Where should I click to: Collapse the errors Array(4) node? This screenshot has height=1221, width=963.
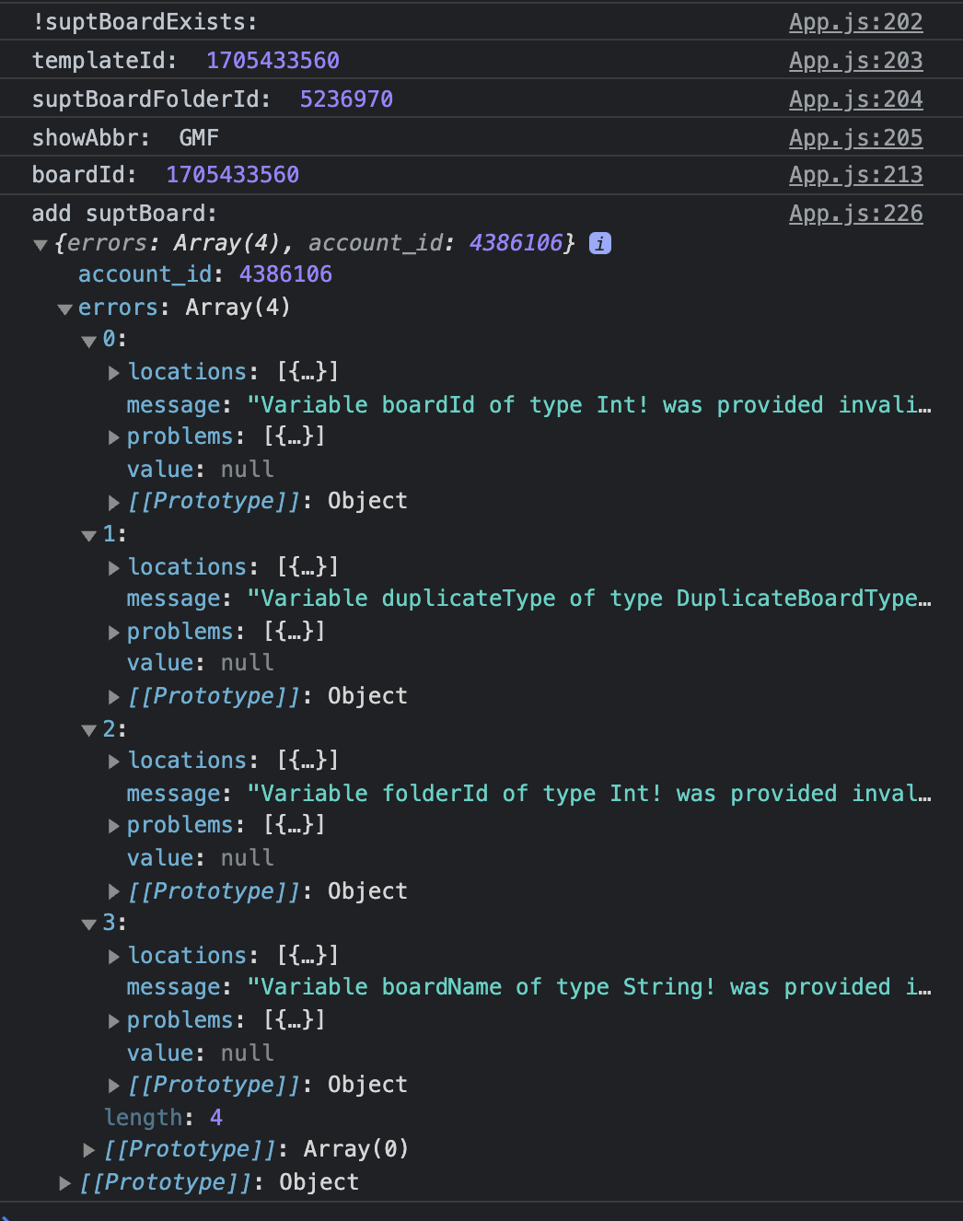[64, 309]
